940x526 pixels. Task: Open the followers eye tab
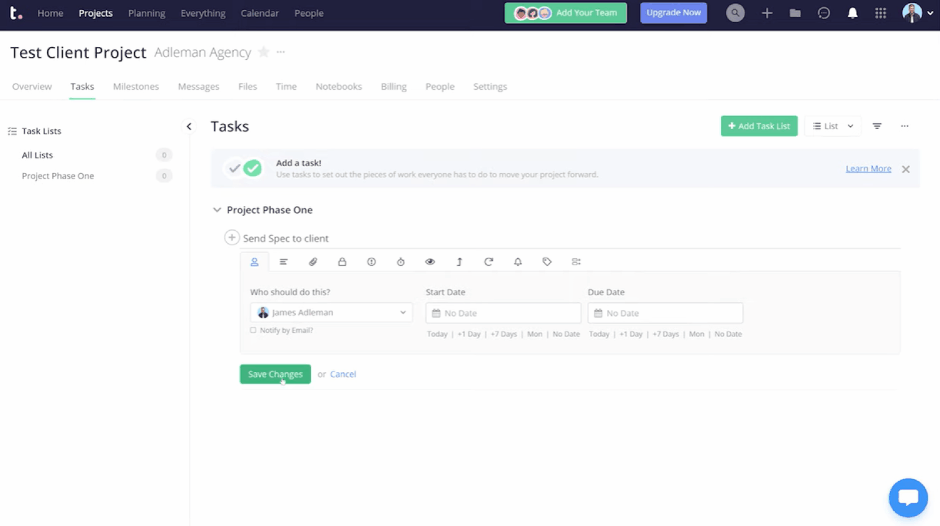(x=430, y=262)
